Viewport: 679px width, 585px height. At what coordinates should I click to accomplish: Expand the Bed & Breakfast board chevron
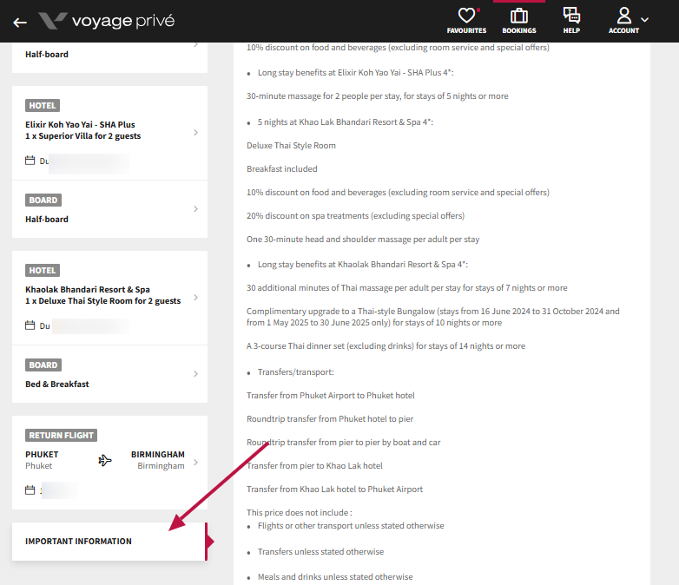pyautogui.click(x=195, y=374)
